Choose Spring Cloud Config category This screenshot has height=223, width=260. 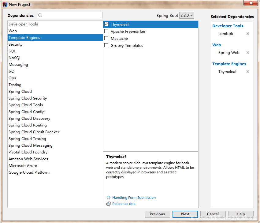click(55, 112)
